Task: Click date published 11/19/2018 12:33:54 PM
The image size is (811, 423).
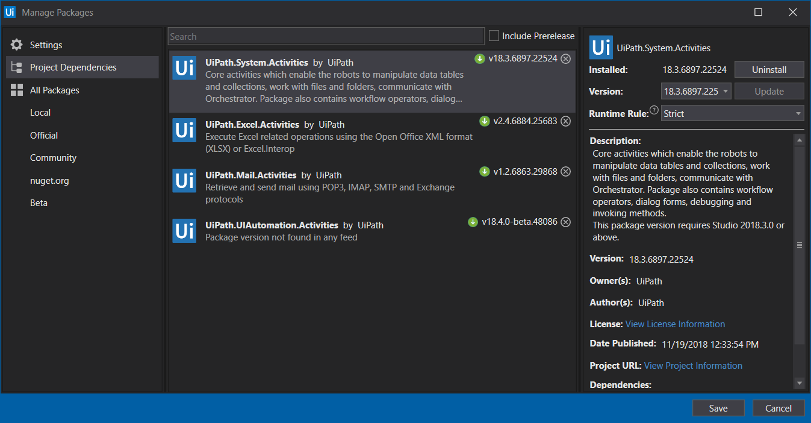Action: click(x=710, y=345)
